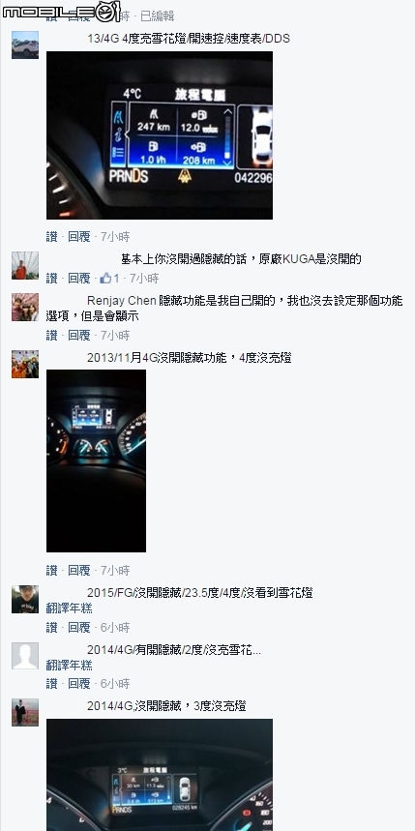Click thumbs-up like count icon
Screen dimensions: 415x831
click(x=105, y=278)
